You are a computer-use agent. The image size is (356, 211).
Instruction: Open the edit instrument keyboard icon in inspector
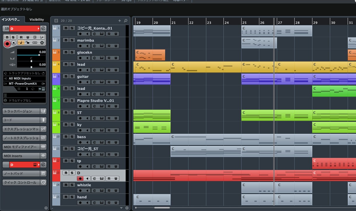pos(43,89)
